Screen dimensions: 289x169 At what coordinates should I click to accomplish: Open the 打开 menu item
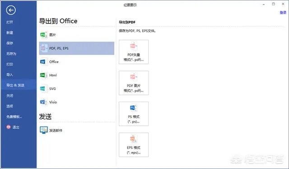[9, 22]
